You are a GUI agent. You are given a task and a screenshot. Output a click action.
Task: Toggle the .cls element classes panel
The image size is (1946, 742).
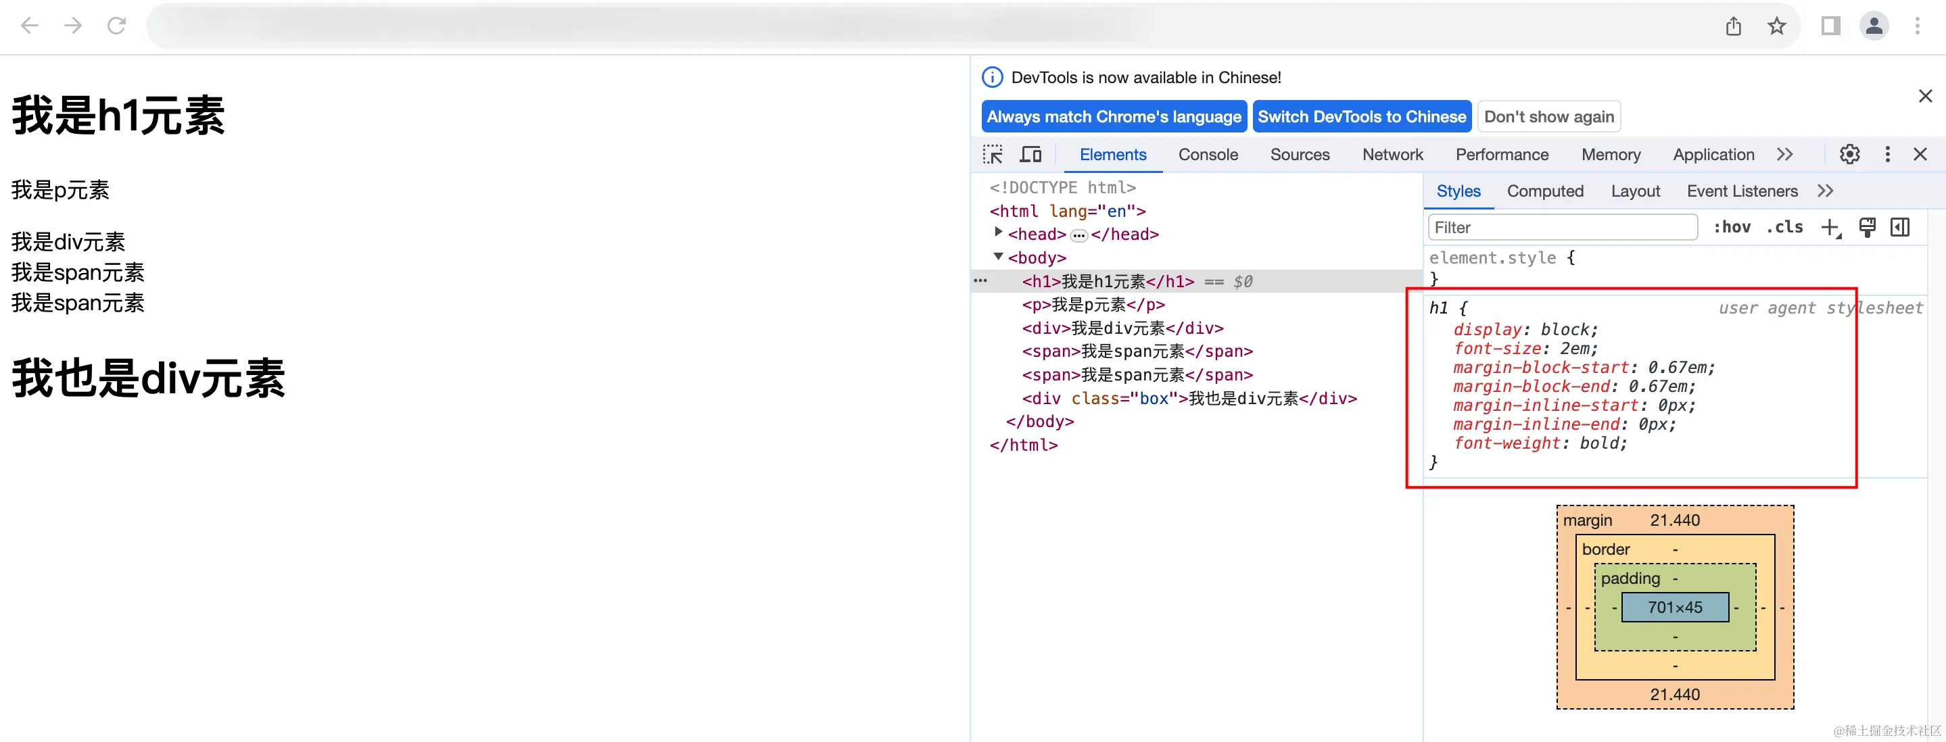tap(1784, 227)
